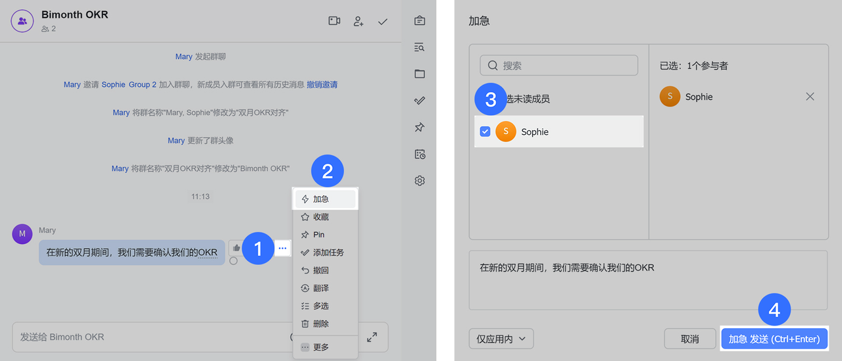Choose 删除 from the context menu
842x361 pixels.
[x=326, y=324]
